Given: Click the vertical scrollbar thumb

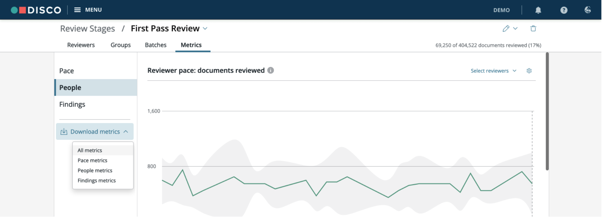Looking at the screenshot, I should 547,111.
